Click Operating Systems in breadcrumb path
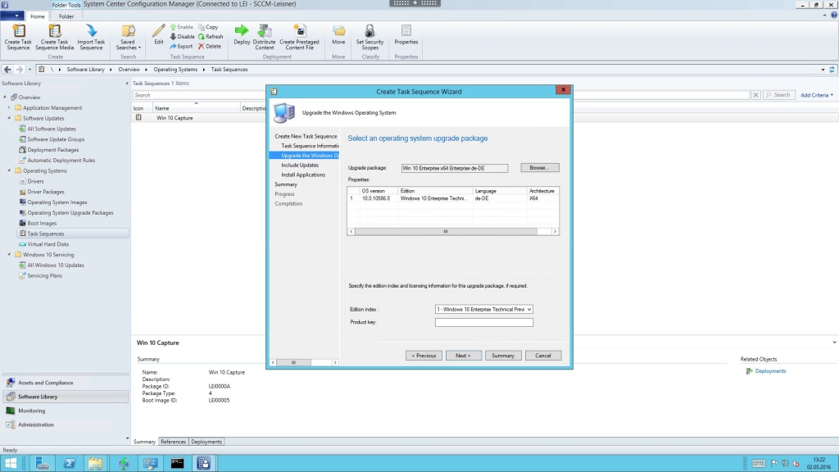839x472 pixels. pos(175,69)
